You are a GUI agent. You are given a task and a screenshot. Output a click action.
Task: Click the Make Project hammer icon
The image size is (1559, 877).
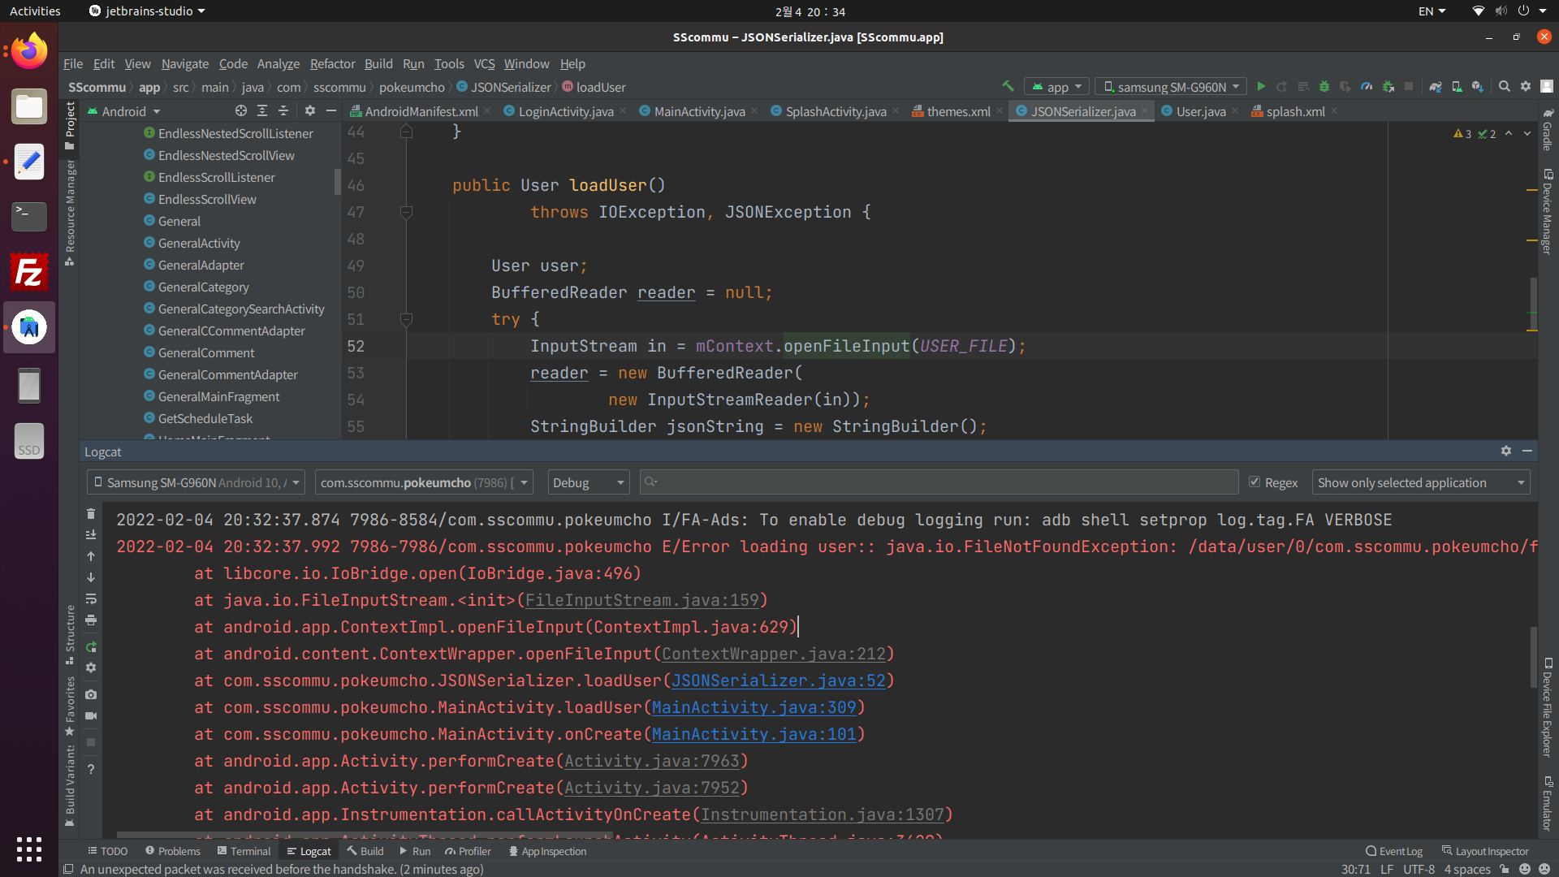click(x=1008, y=86)
